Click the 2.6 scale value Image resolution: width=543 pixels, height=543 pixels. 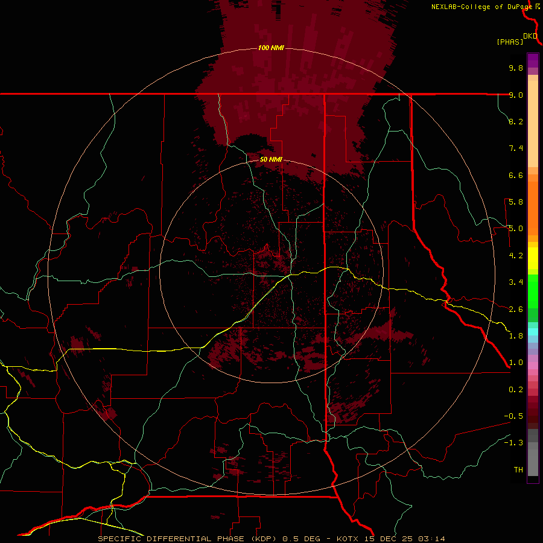(516, 310)
